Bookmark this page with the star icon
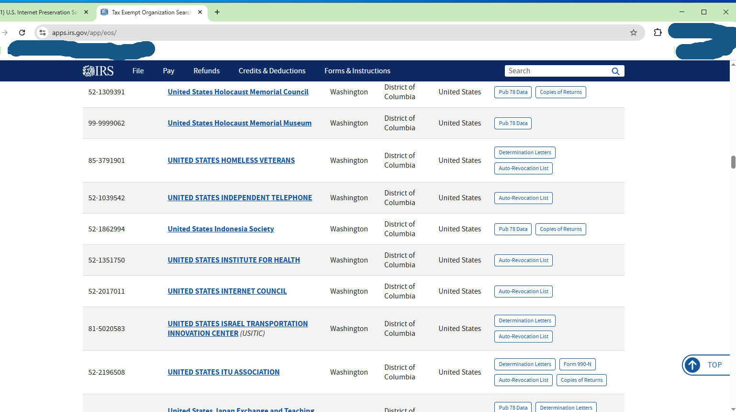The width and height of the screenshot is (736, 412). 634,33
